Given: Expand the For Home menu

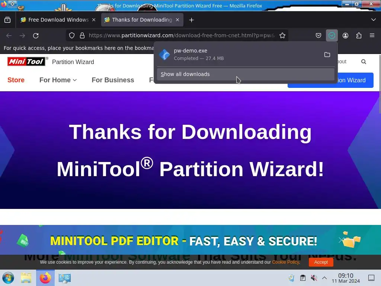Looking at the screenshot, I should [x=58, y=80].
